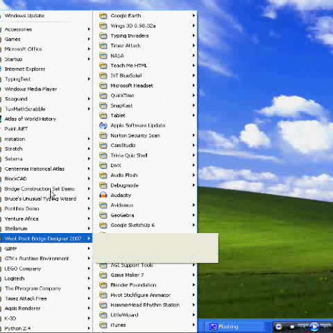Expand the Seagrand submenu arrow
This screenshot has width=333, height=333.
click(89, 99)
